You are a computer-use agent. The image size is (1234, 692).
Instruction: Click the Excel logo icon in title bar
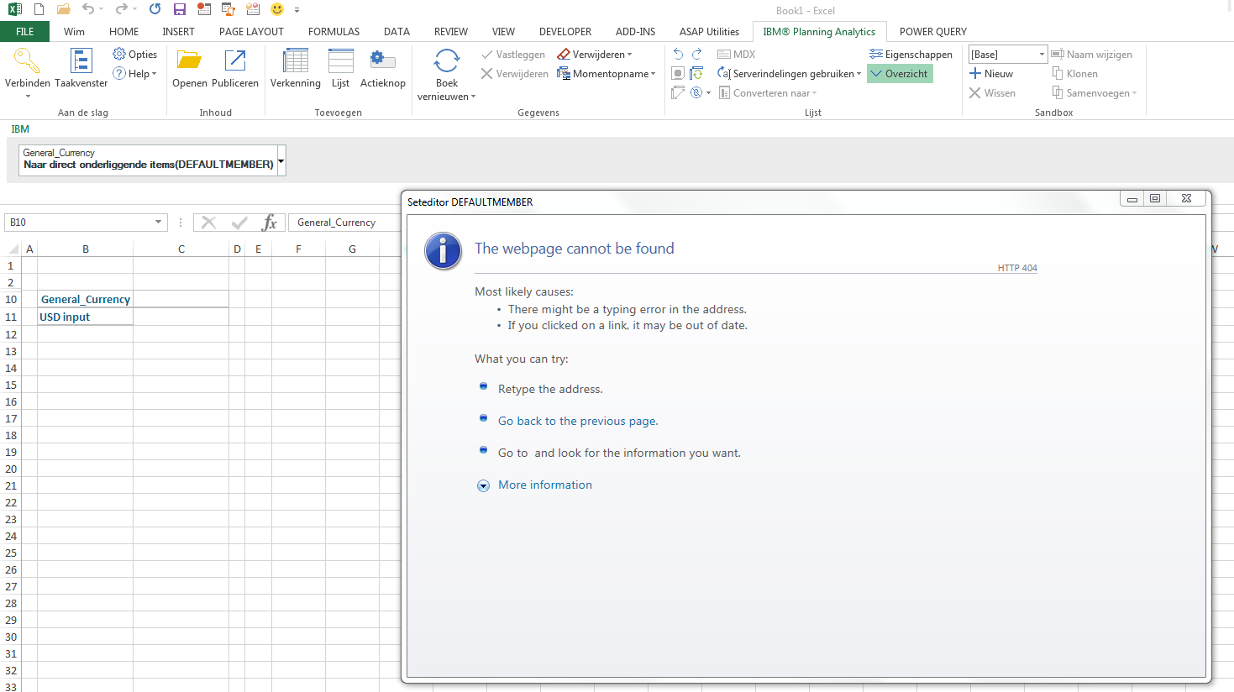(14, 9)
